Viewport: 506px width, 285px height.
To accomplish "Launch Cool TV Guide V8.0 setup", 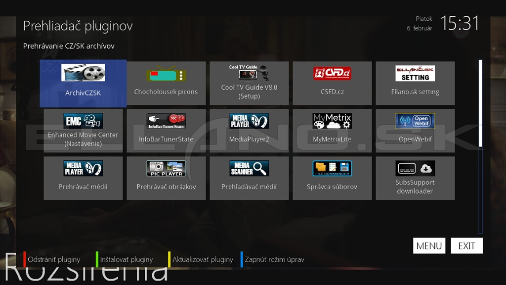I will [x=249, y=83].
